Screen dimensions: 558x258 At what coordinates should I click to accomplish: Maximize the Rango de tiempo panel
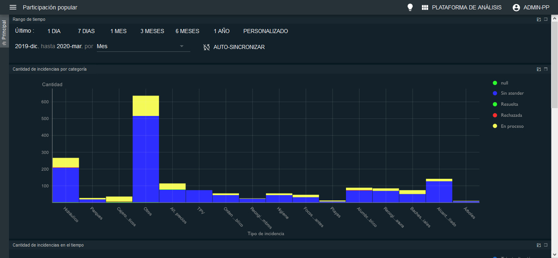[x=545, y=19]
